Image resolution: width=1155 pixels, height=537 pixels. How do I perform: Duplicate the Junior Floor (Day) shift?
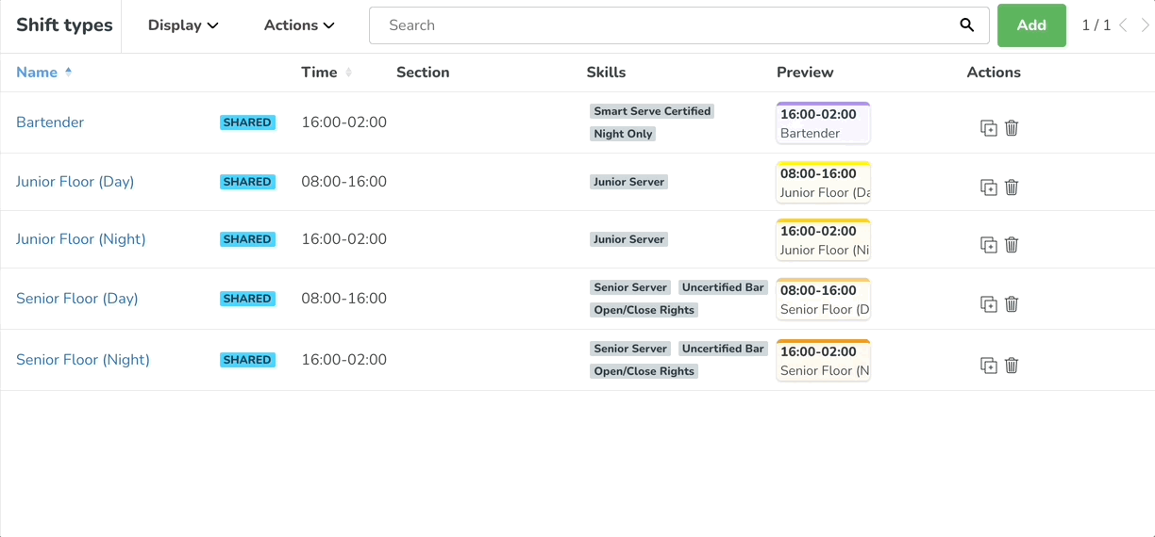[x=989, y=187]
